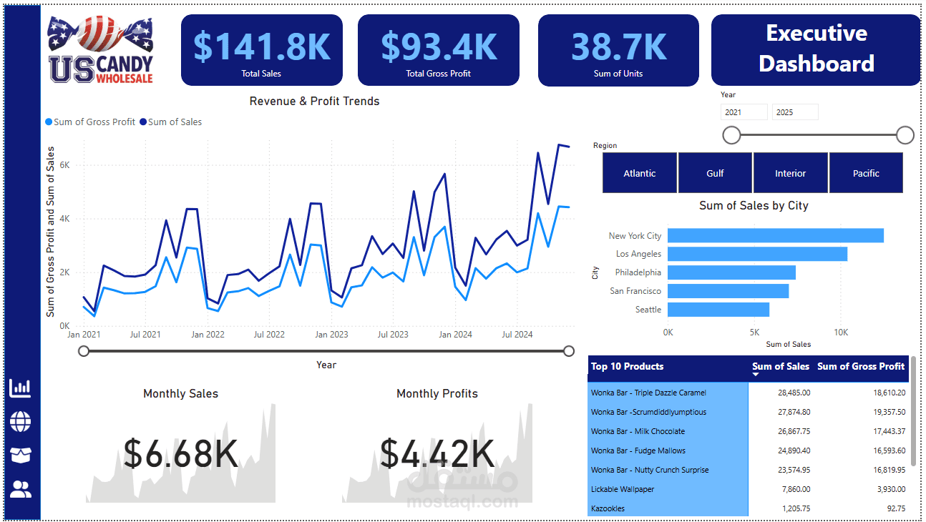This screenshot has height=522, width=926.
Task: Select the Pacific region slicer
Action: [x=866, y=173]
